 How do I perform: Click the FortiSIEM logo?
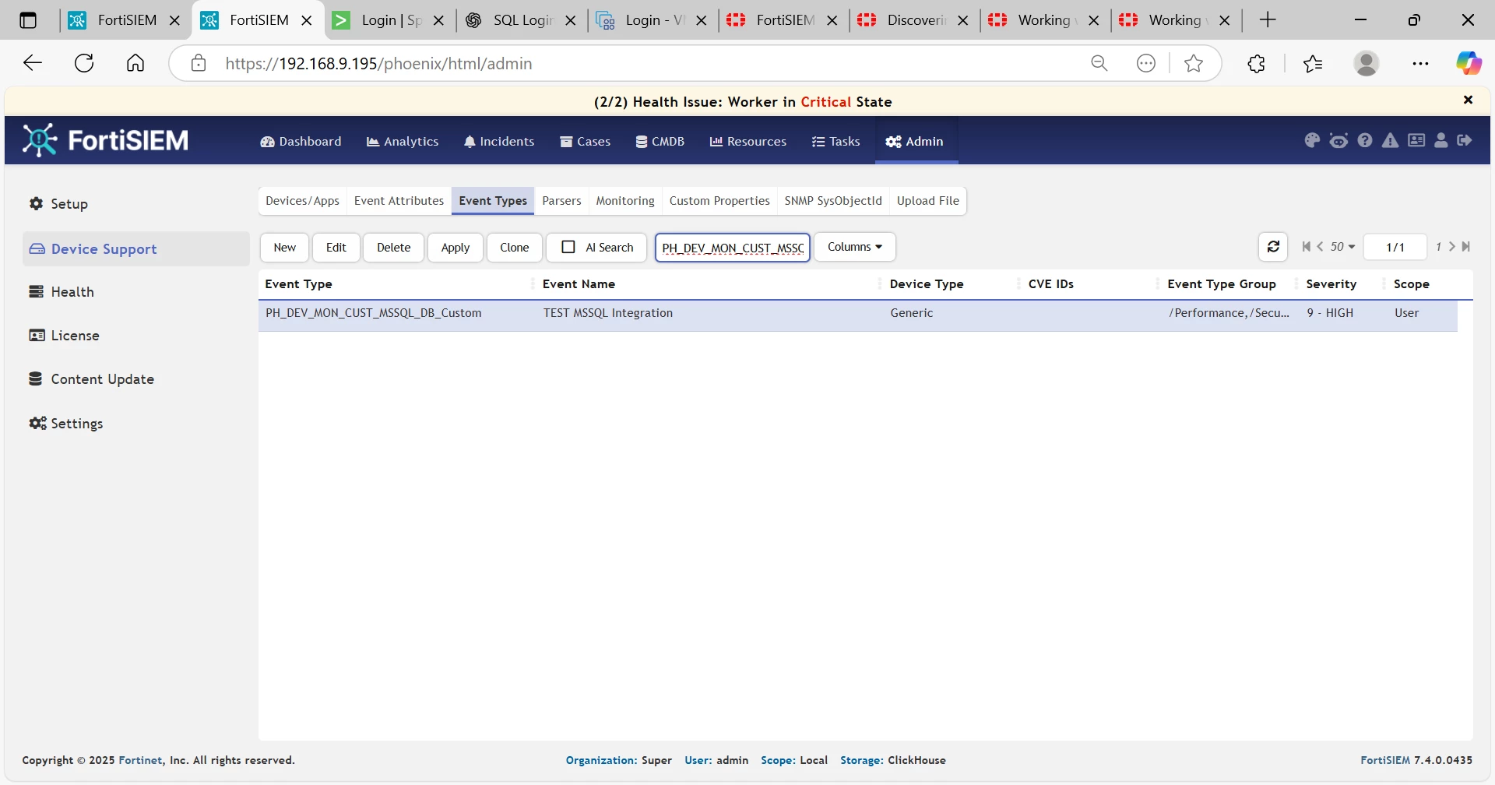[106, 140]
